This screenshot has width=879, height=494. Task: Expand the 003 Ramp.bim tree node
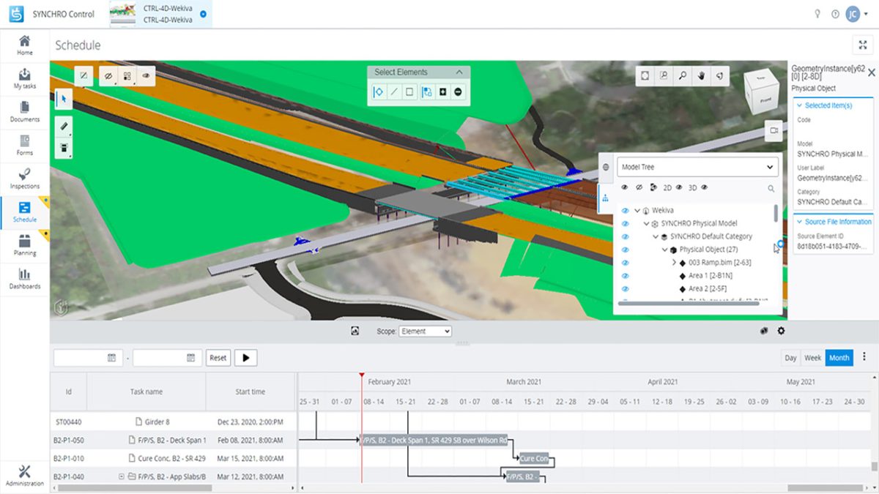pos(674,261)
